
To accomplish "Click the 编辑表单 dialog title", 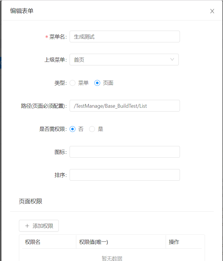I will (x=22, y=11).
